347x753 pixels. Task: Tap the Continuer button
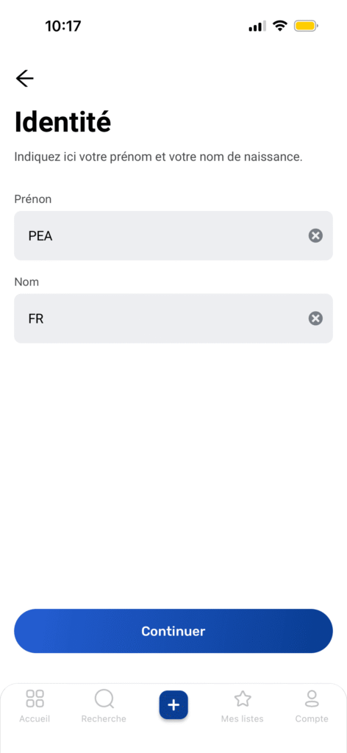point(173,631)
